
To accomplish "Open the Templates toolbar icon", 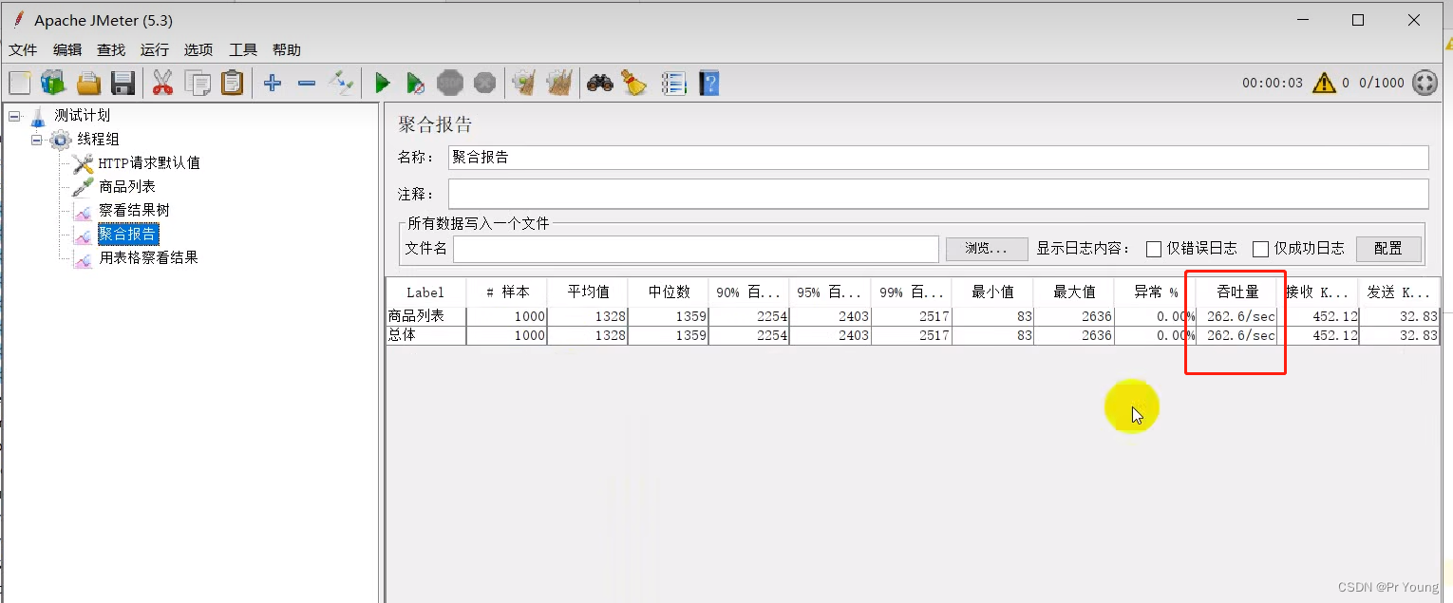I will (53, 84).
